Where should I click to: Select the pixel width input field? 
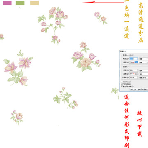coord(134,59)
